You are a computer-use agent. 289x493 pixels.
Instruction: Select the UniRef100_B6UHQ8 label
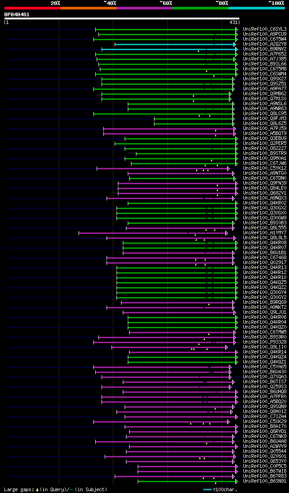[265, 392]
